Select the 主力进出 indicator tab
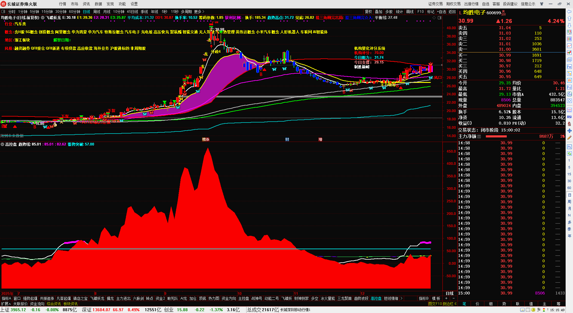The width and height of the screenshot is (573, 313). (123, 298)
